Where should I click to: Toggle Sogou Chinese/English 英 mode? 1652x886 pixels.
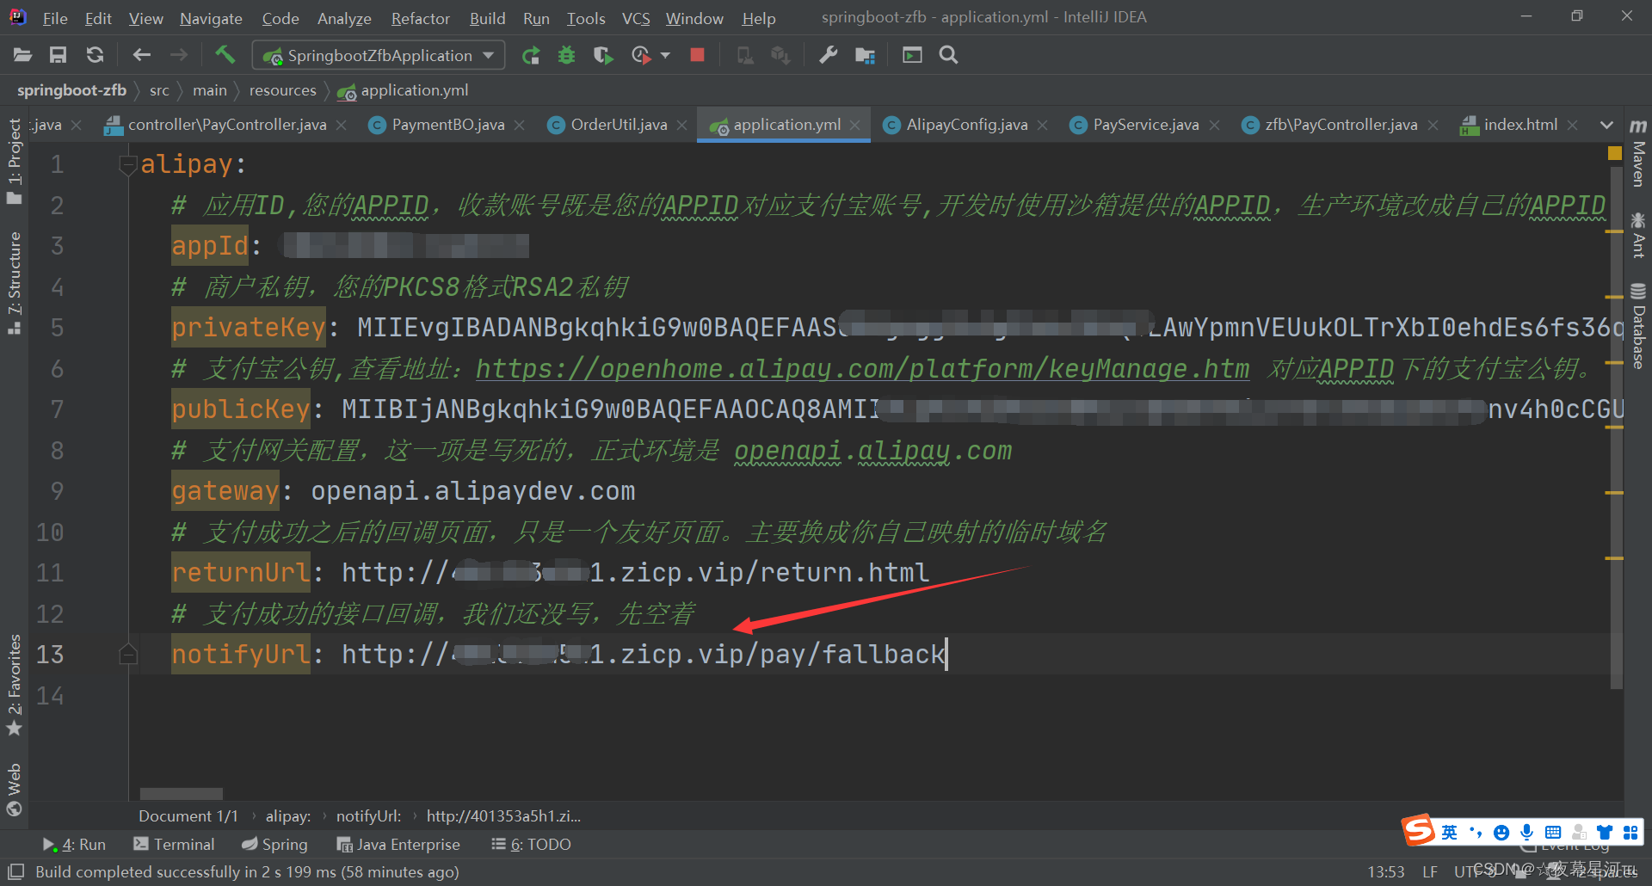pos(1450,833)
